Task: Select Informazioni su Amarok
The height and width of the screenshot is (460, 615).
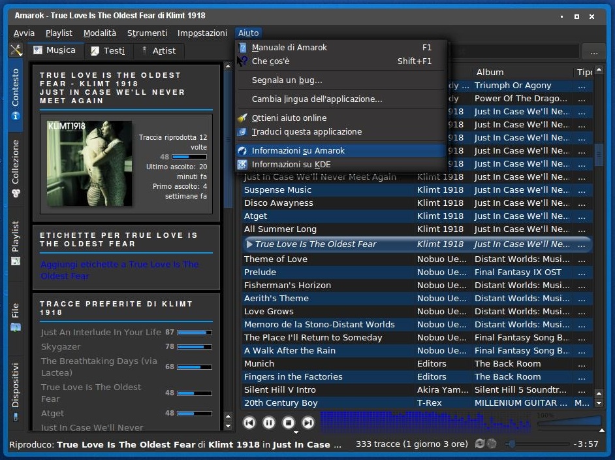Action: (x=340, y=150)
